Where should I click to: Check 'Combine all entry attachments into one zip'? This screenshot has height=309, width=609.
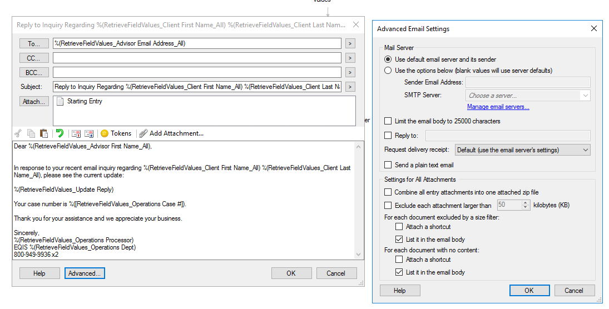[388, 192]
